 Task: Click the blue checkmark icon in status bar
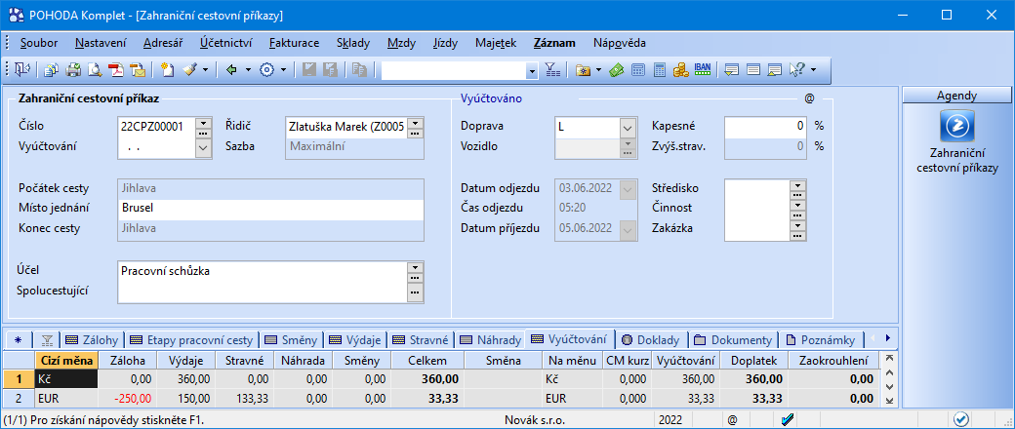[x=788, y=420]
